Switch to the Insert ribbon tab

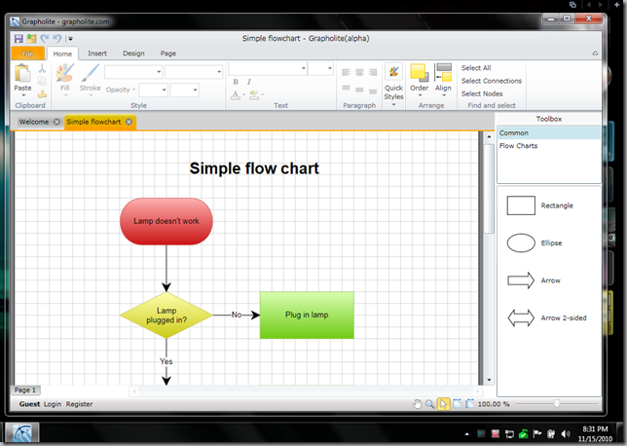coord(97,54)
